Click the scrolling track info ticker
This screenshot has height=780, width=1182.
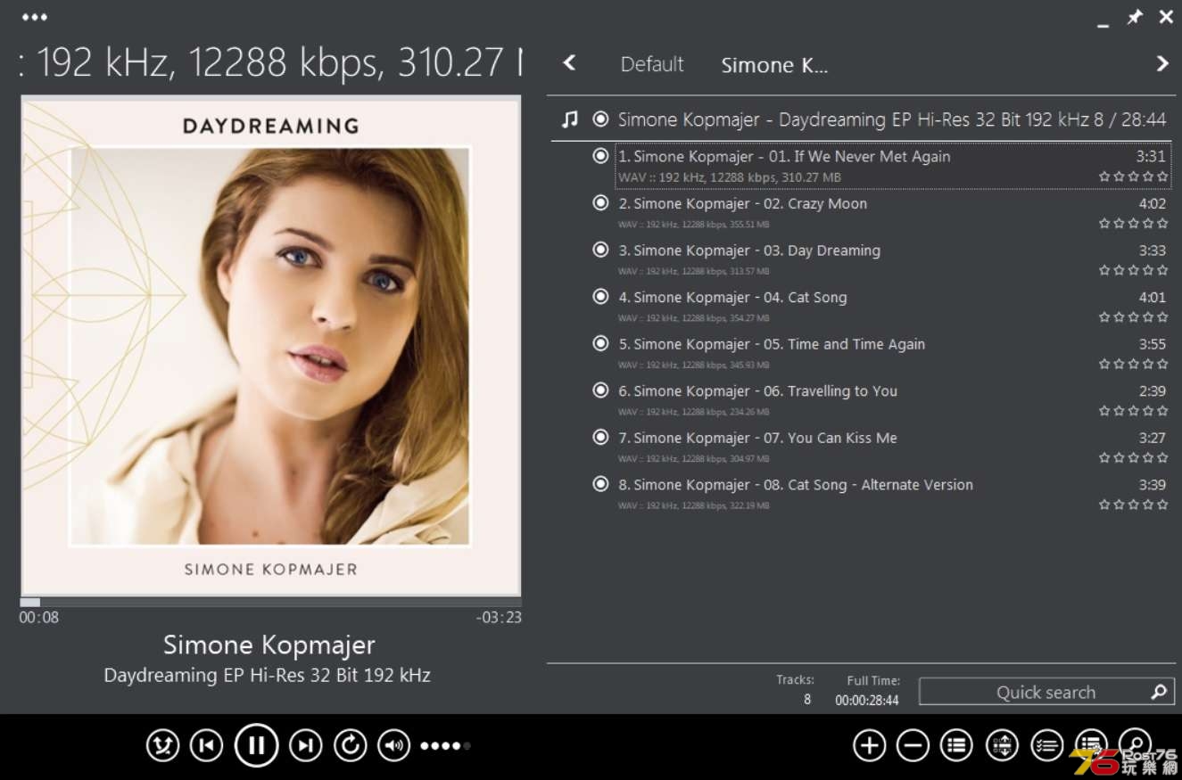[270, 62]
